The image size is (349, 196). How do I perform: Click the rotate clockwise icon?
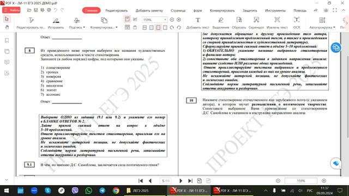[172, 27]
